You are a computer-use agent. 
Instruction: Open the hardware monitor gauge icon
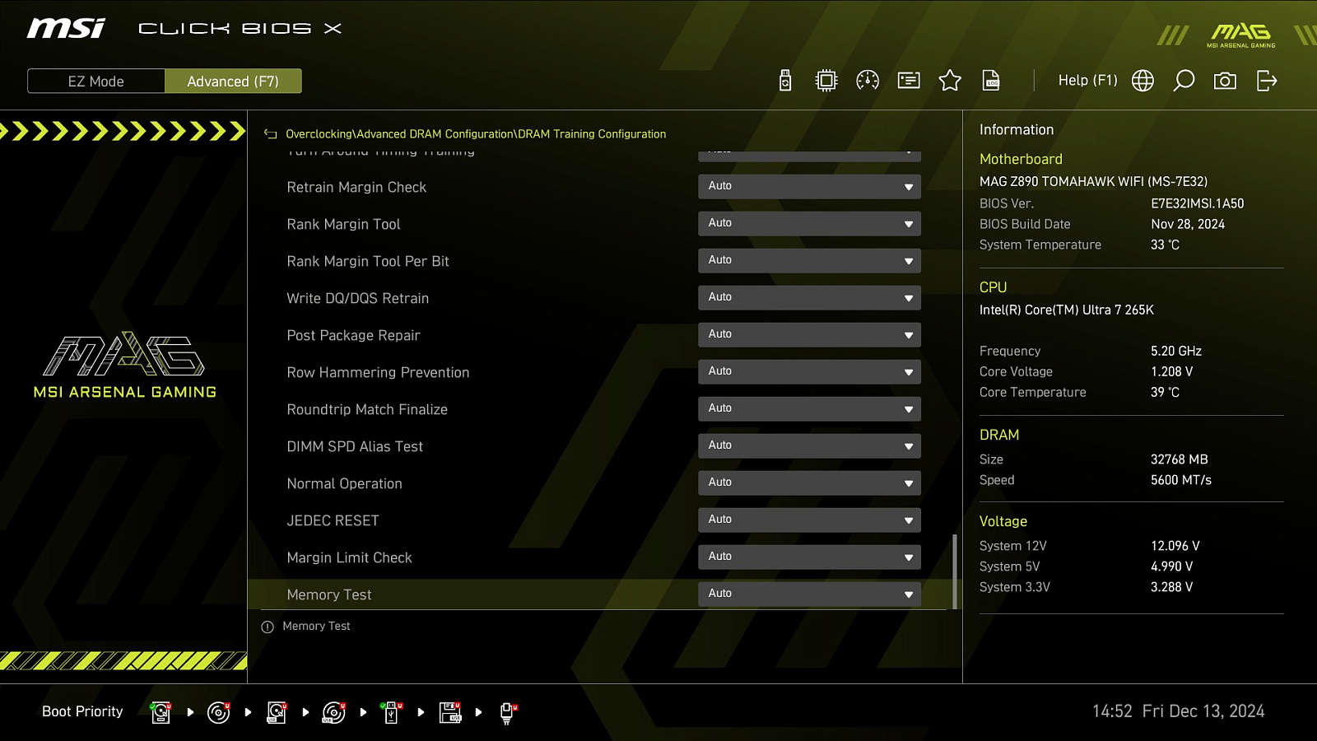tap(868, 81)
